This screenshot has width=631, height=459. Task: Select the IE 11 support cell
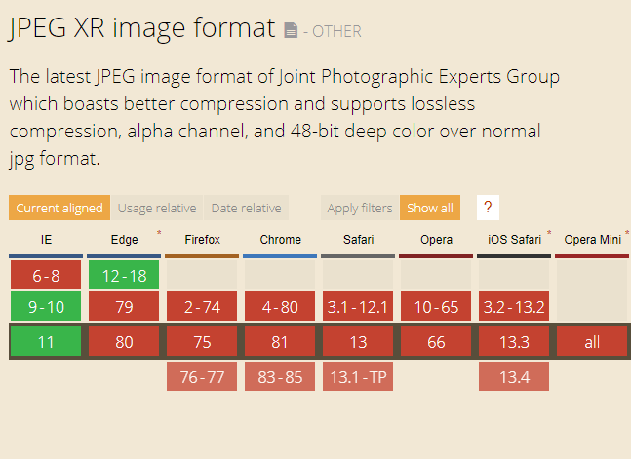pyautogui.click(x=46, y=342)
